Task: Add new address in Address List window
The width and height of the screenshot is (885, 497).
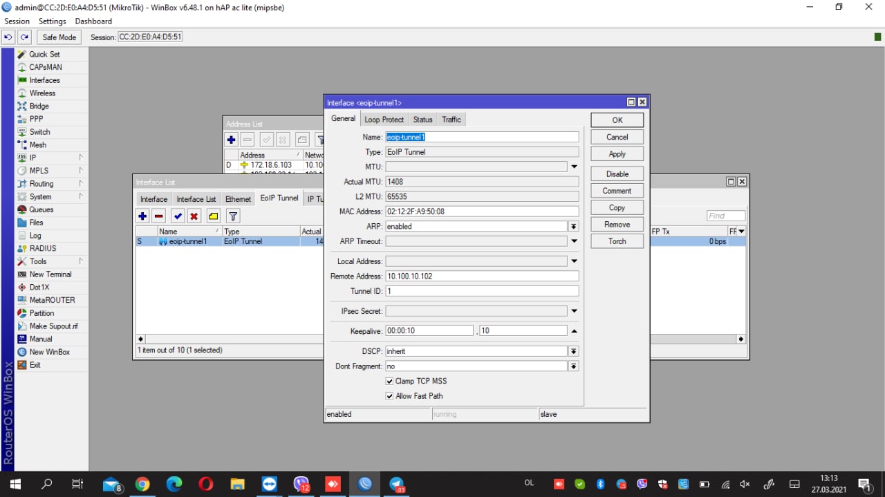Action: (x=232, y=140)
